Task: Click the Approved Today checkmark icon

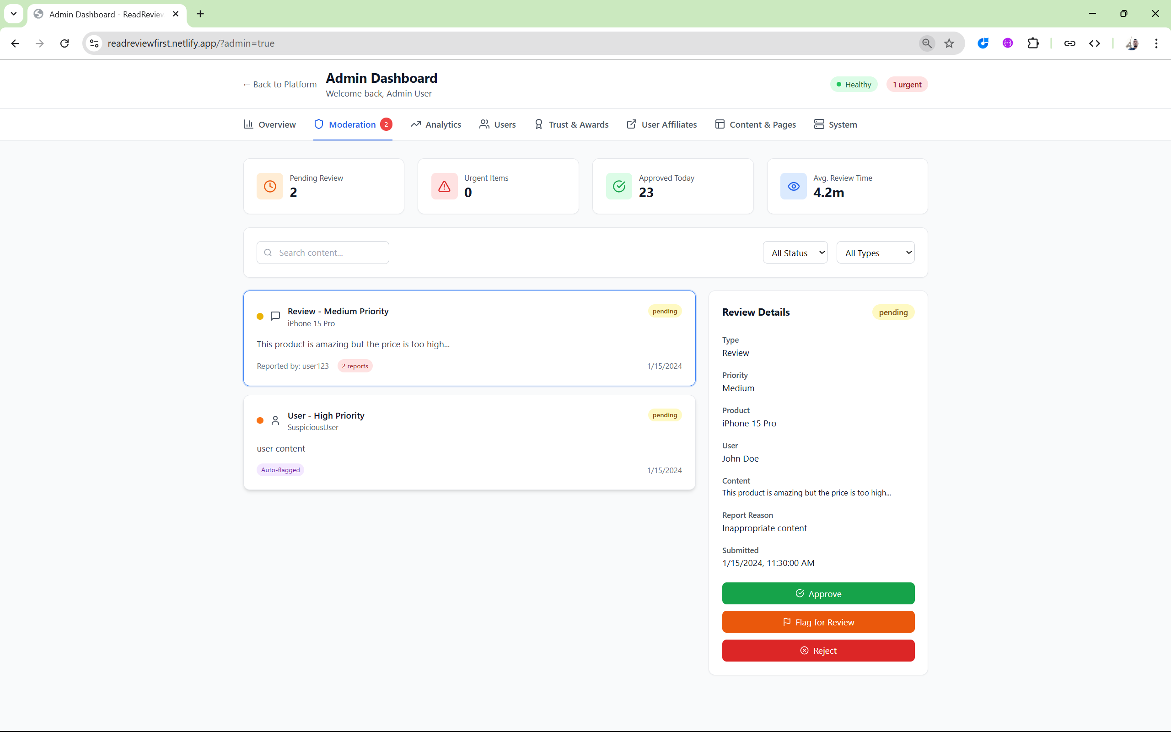Action: [619, 186]
